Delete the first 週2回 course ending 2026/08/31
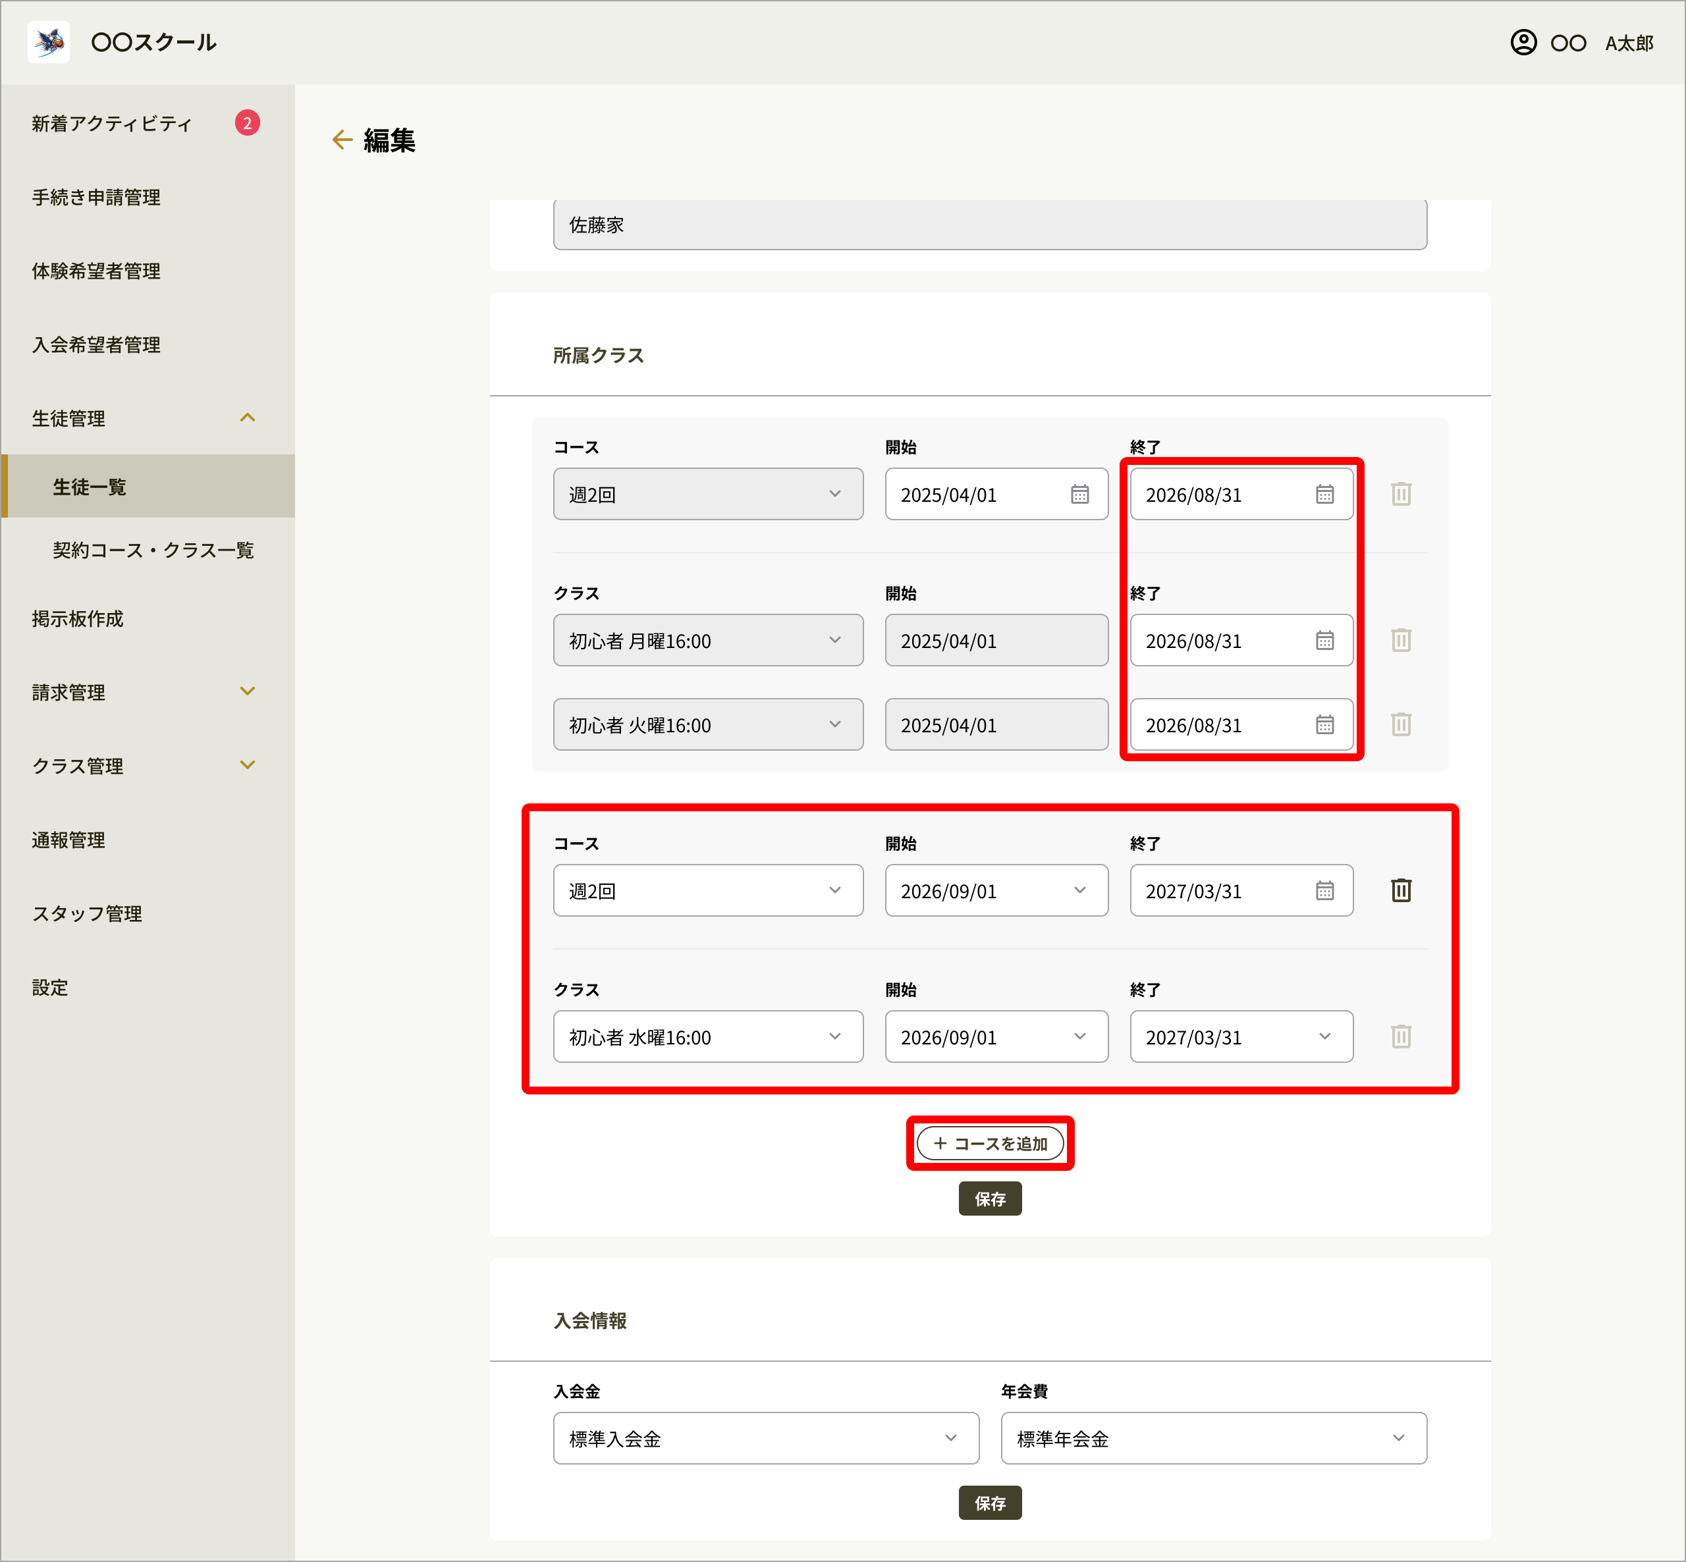This screenshot has width=1686, height=1562. point(1401,495)
